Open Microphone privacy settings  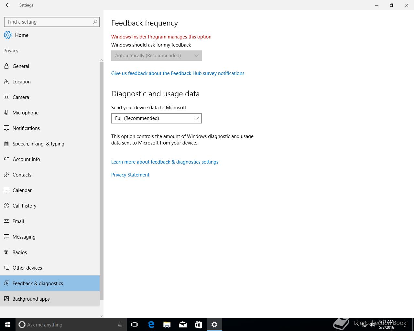pos(50,112)
